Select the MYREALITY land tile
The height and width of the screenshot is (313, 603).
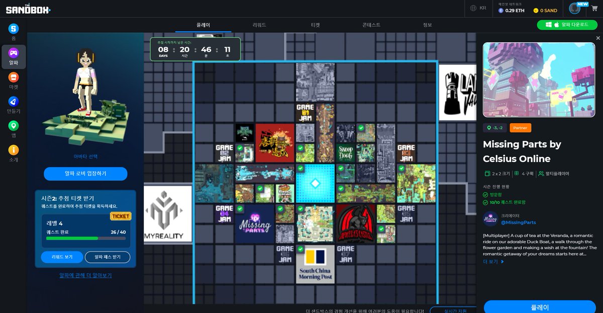click(168, 214)
